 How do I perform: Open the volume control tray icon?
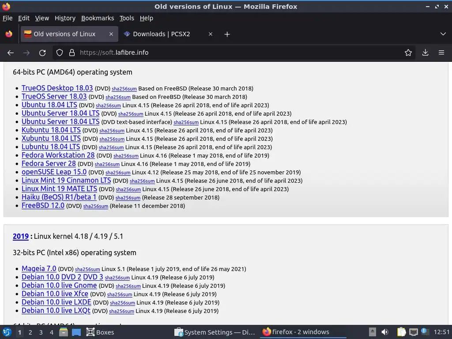385,332
